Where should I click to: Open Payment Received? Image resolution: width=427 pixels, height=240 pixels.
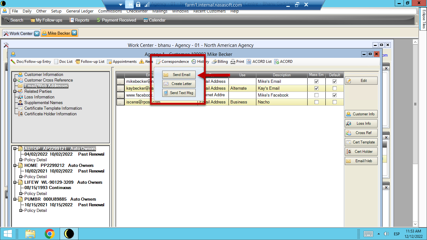(x=116, y=20)
